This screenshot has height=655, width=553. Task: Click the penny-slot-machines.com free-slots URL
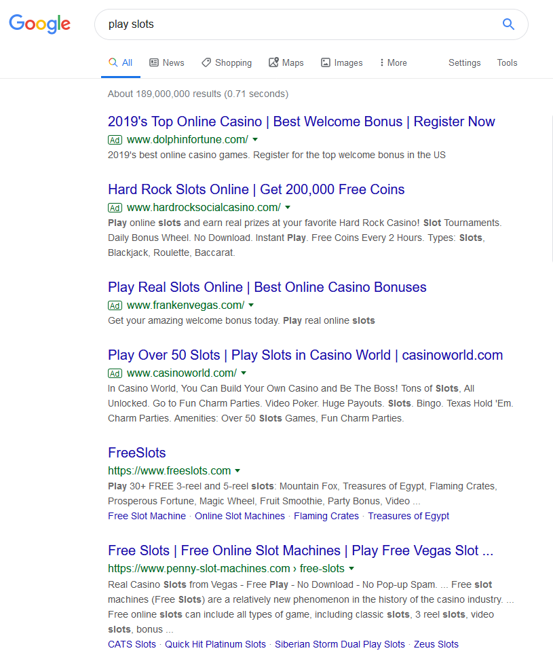[x=226, y=569]
